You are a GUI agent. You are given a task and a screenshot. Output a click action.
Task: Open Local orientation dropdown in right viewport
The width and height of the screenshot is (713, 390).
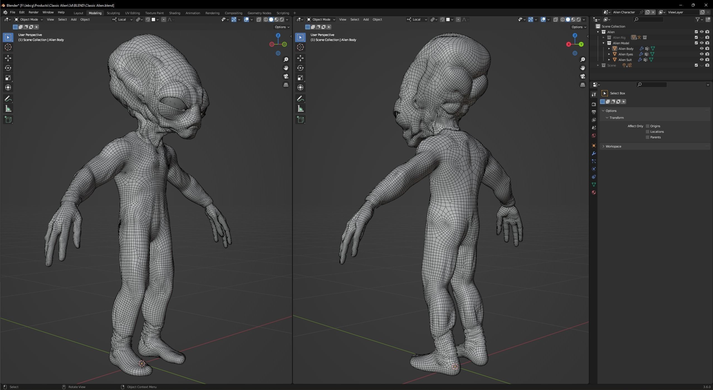(x=417, y=19)
